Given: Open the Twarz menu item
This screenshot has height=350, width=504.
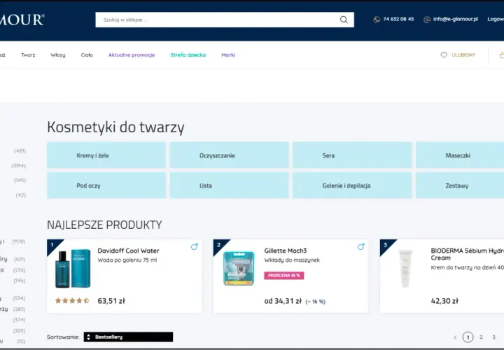Looking at the screenshot, I should pyautogui.click(x=28, y=55).
